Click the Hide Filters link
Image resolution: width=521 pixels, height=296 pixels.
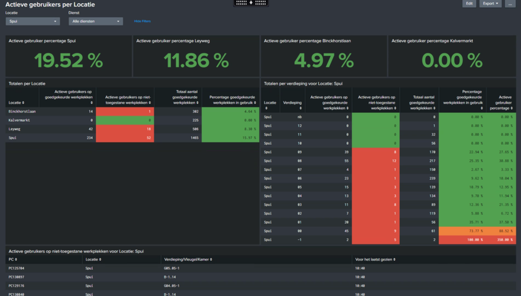coord(142,21)
